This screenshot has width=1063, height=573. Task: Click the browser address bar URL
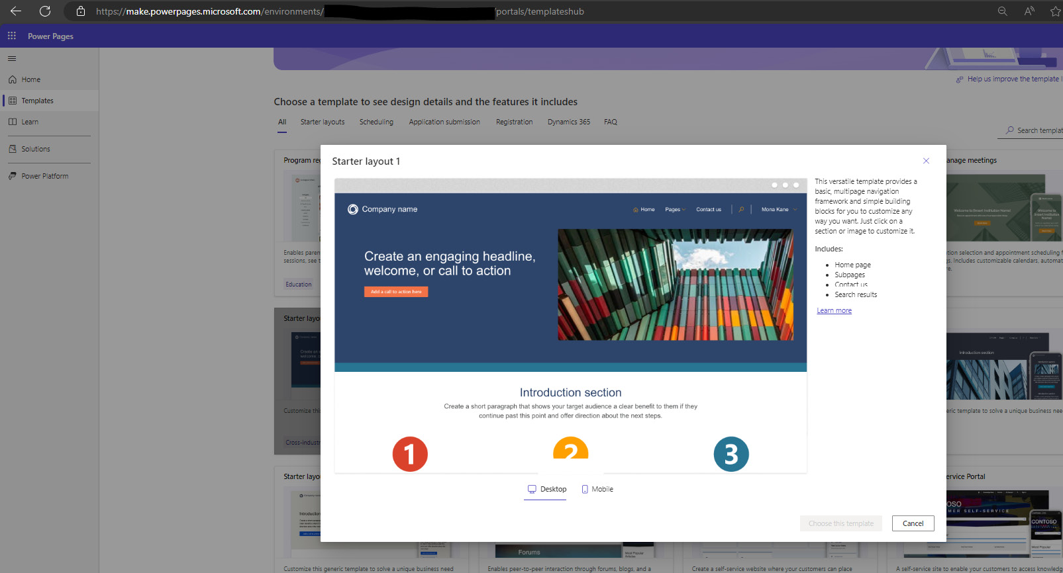[x=340, y=11]
